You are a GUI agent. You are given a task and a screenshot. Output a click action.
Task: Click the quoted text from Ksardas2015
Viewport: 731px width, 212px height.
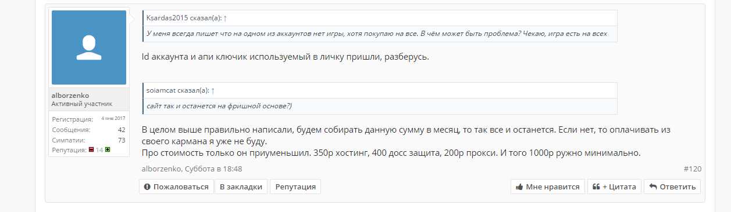[377, 34]
